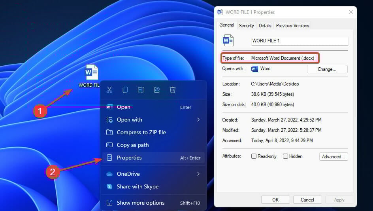Viewport: 373px width, 211px height.
Task: Click the Modified date ending 5:28:37 PM
Action: point(286,130)
